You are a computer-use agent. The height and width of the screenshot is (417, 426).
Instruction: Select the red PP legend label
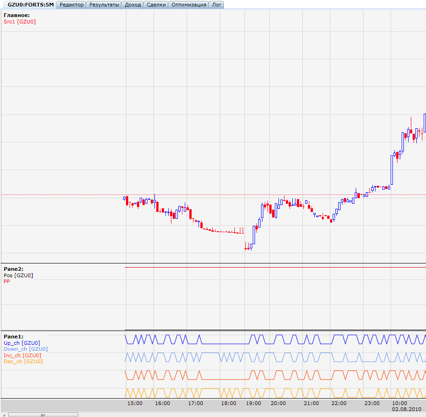[7, 281]
